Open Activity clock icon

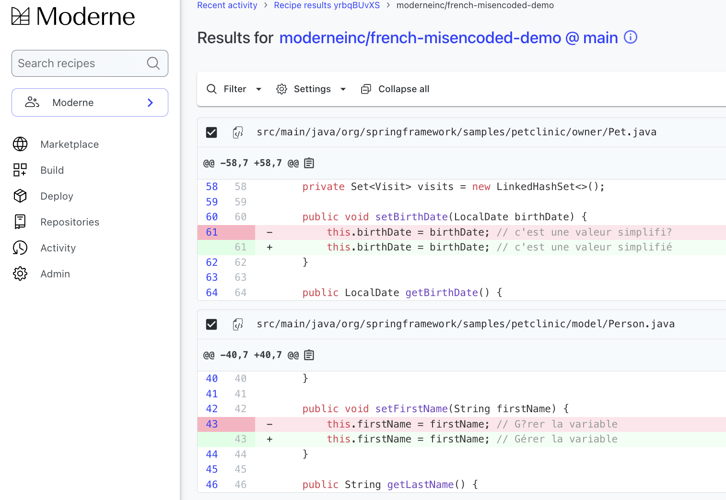pos(20,248)
